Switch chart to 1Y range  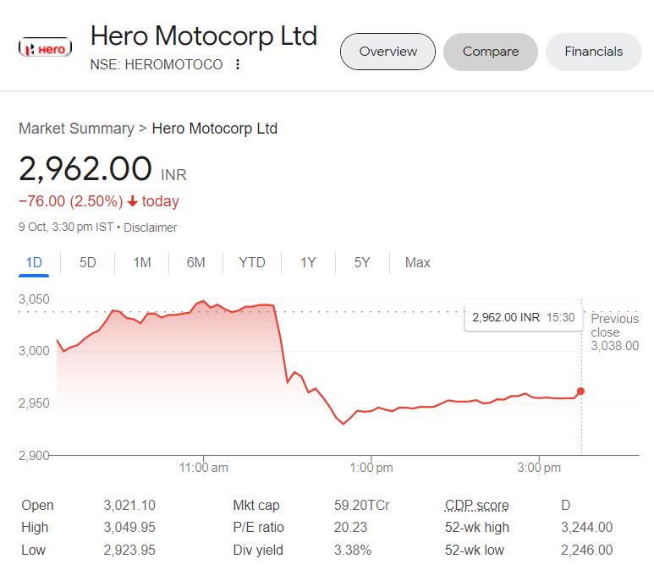(308, 262)
